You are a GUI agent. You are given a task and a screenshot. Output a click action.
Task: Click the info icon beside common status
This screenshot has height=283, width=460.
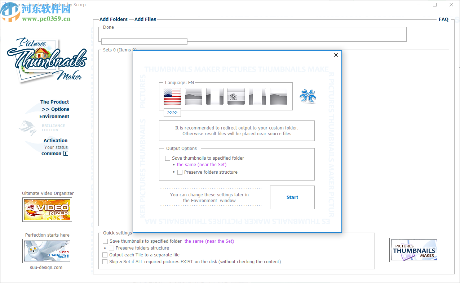pos(66,154)
